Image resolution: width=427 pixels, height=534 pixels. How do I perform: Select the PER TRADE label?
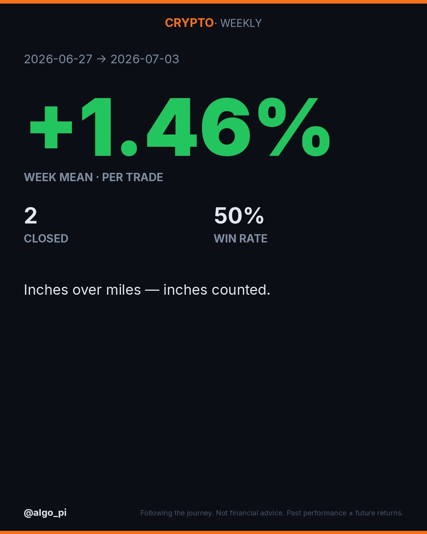click(x=132, y=177)
